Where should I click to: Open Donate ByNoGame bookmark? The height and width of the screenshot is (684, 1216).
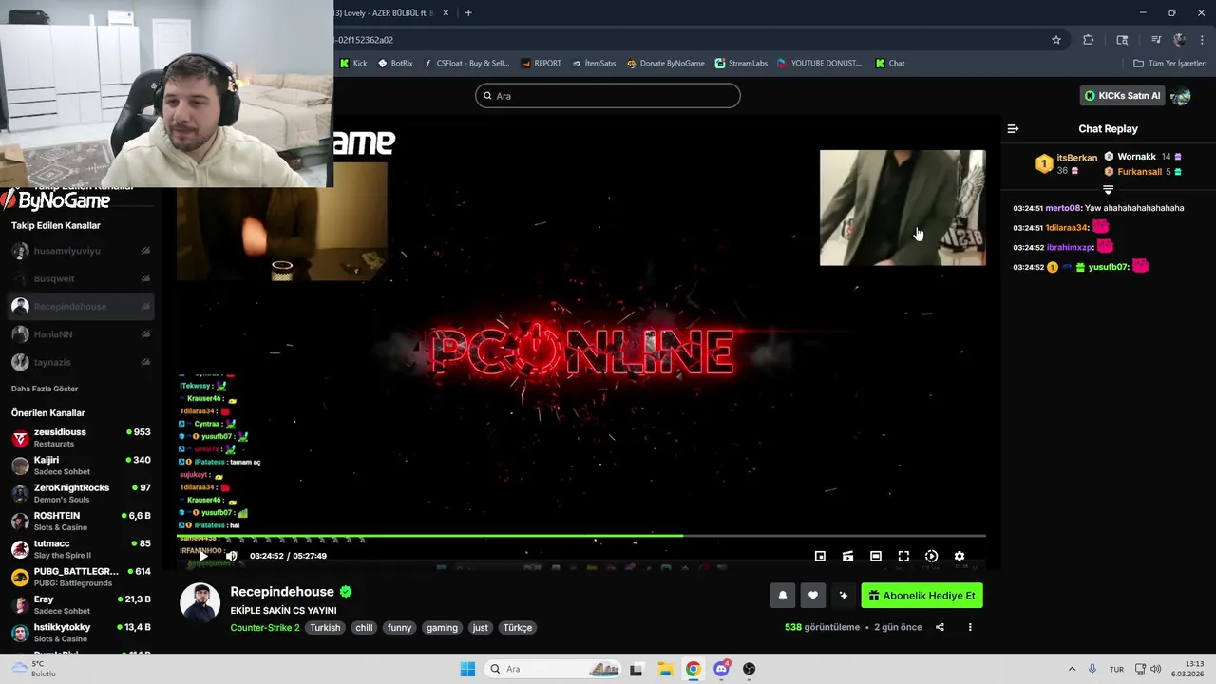click(666, 64)
